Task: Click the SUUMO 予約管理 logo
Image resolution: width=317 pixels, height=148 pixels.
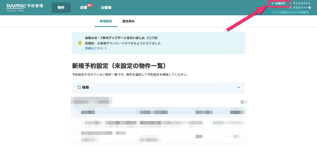Action: (25, 7)
